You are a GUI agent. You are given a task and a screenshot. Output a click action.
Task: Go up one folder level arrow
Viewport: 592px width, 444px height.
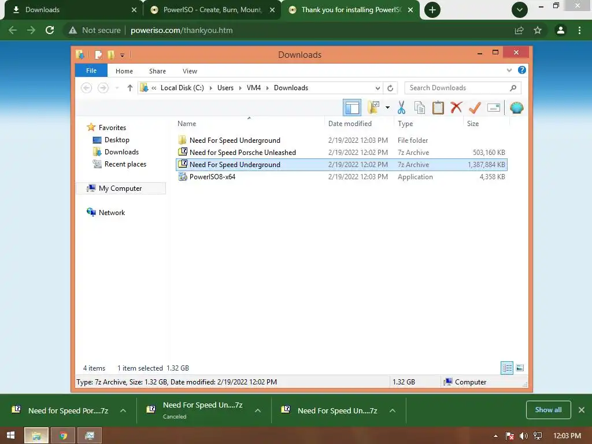click(130, 88)
